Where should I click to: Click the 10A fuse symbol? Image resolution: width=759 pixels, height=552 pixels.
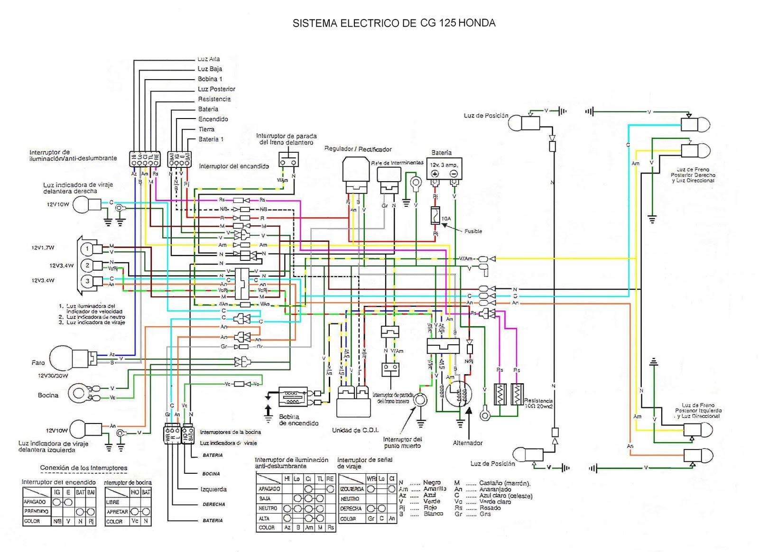coord(435,216)
